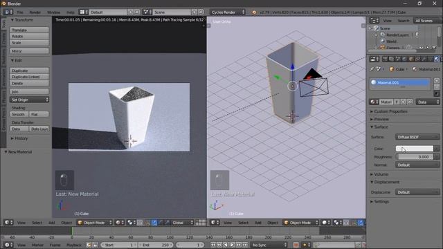Remove the selected material slot

tap(437, 86)
